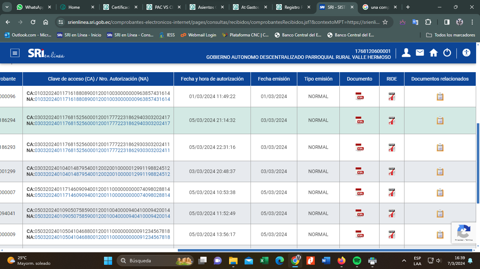Click authorization number link ending in 963857431614

(102, 99)
